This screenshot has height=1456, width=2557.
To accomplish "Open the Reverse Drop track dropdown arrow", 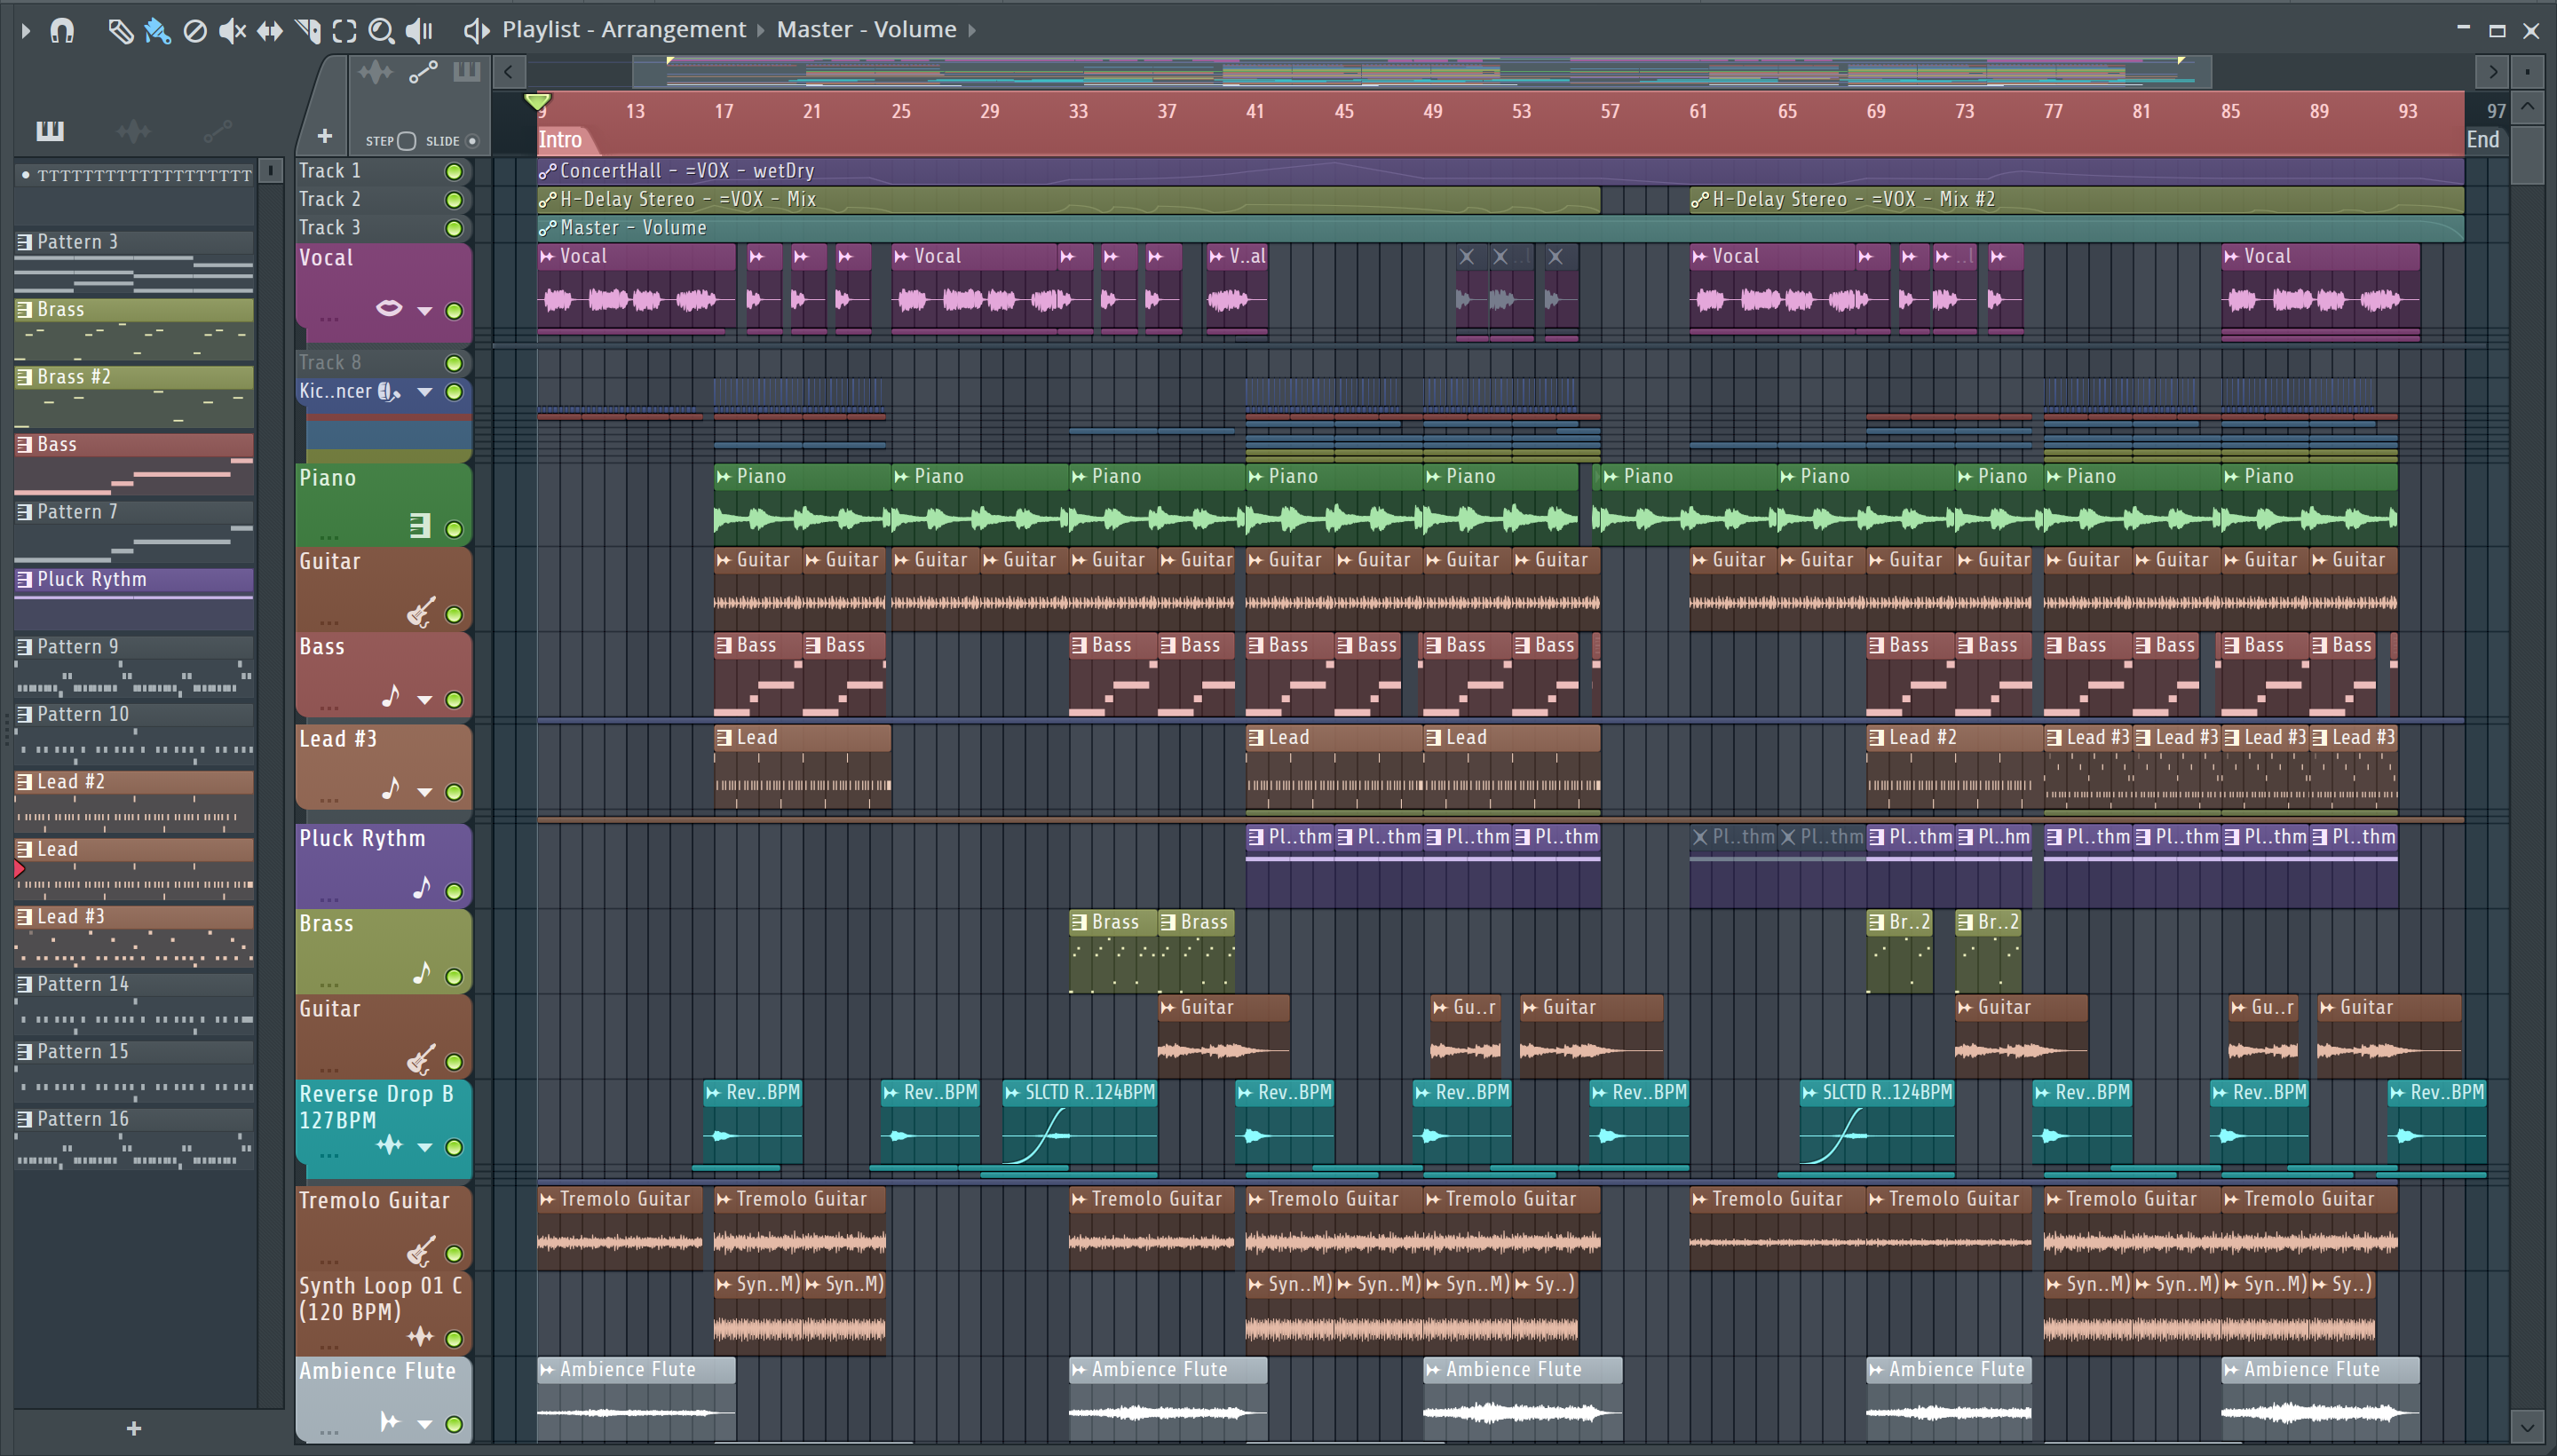I will tap(425, 1147).
